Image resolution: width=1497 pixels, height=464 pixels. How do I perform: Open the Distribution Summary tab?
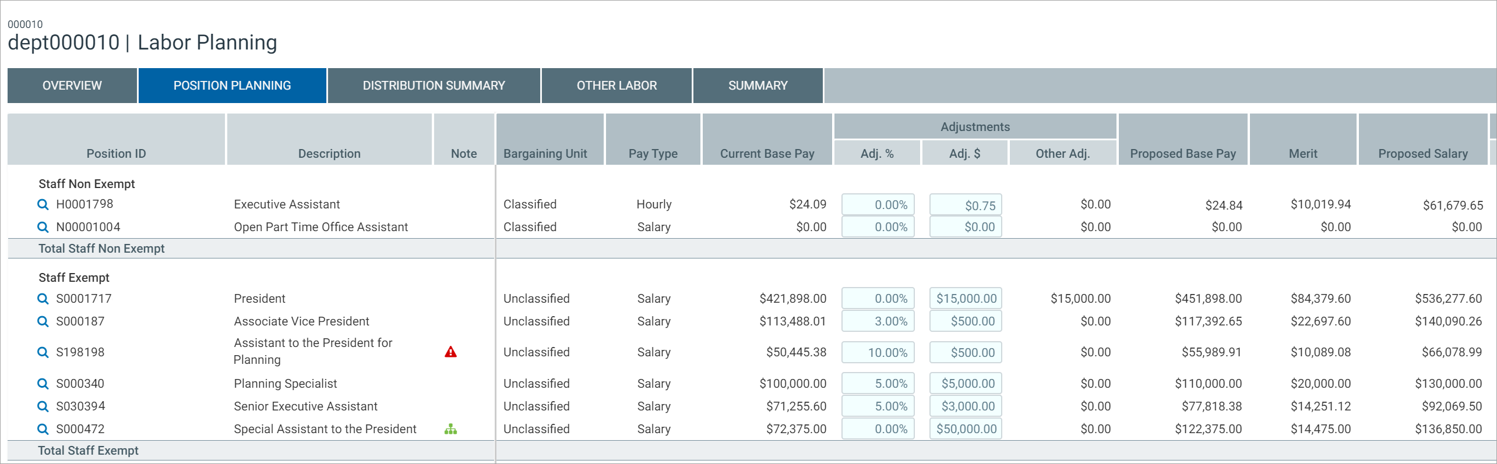point(434,86)
